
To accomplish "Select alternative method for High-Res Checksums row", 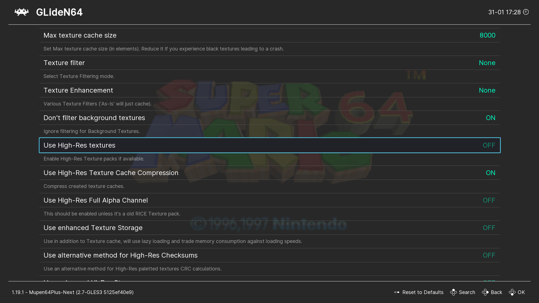I will (x=269, y=255).
